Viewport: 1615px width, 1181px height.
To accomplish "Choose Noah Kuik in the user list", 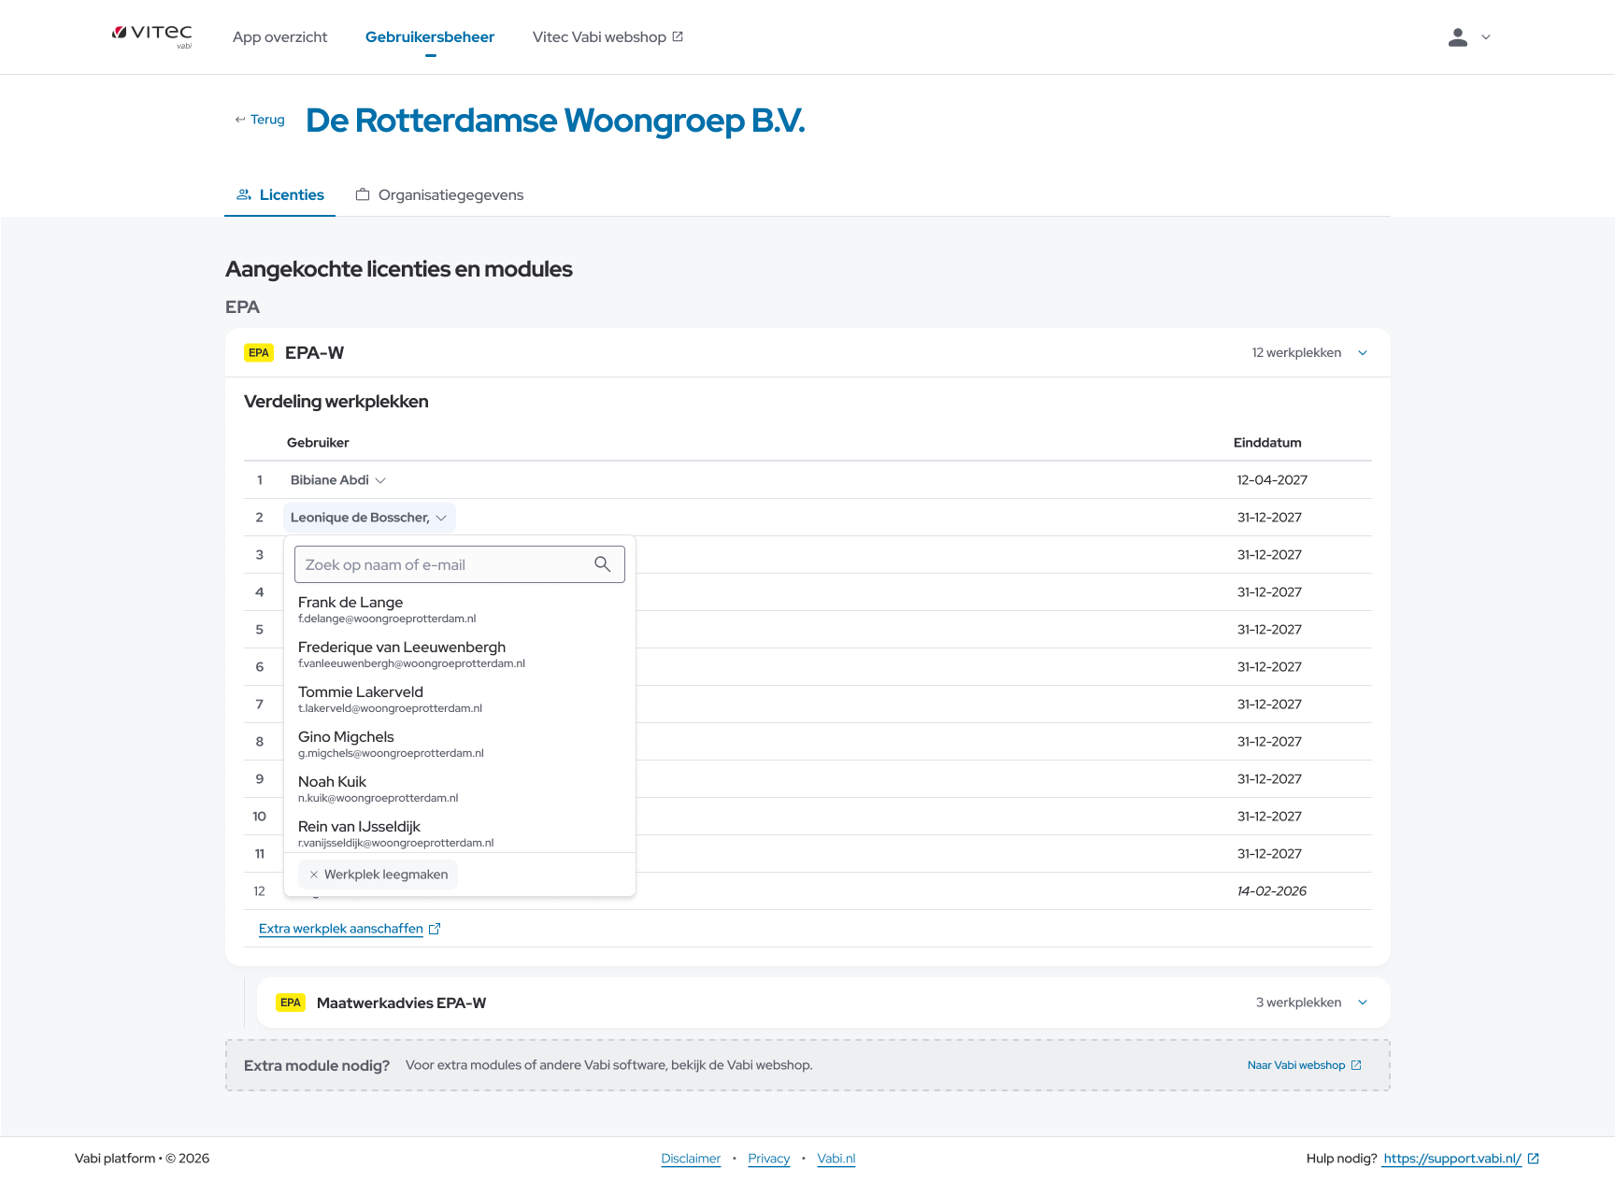I will point(333,788).
